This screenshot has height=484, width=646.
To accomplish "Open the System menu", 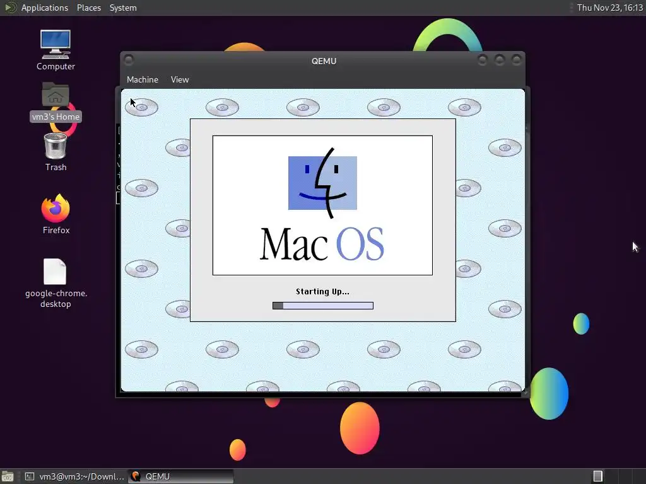I will click(123, 8).
